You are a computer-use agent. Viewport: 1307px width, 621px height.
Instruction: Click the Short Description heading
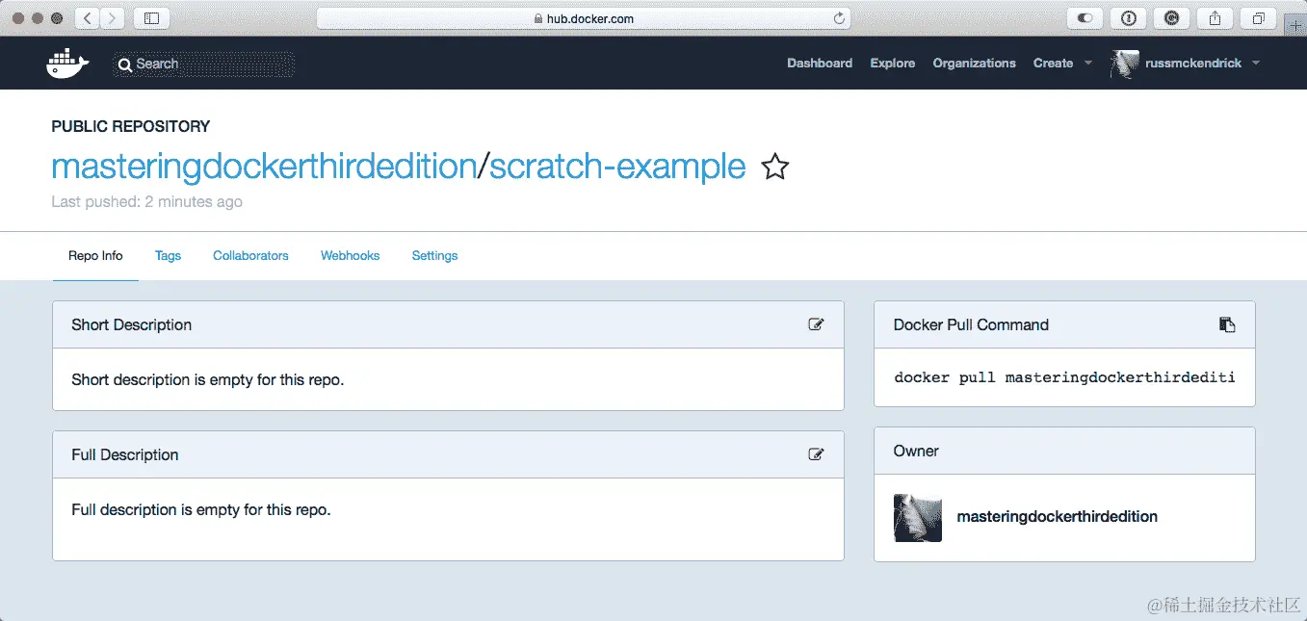click(x=132, y=324)
